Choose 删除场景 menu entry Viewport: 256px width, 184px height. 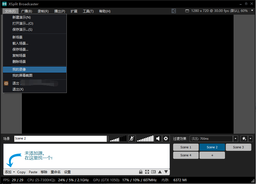35,62
